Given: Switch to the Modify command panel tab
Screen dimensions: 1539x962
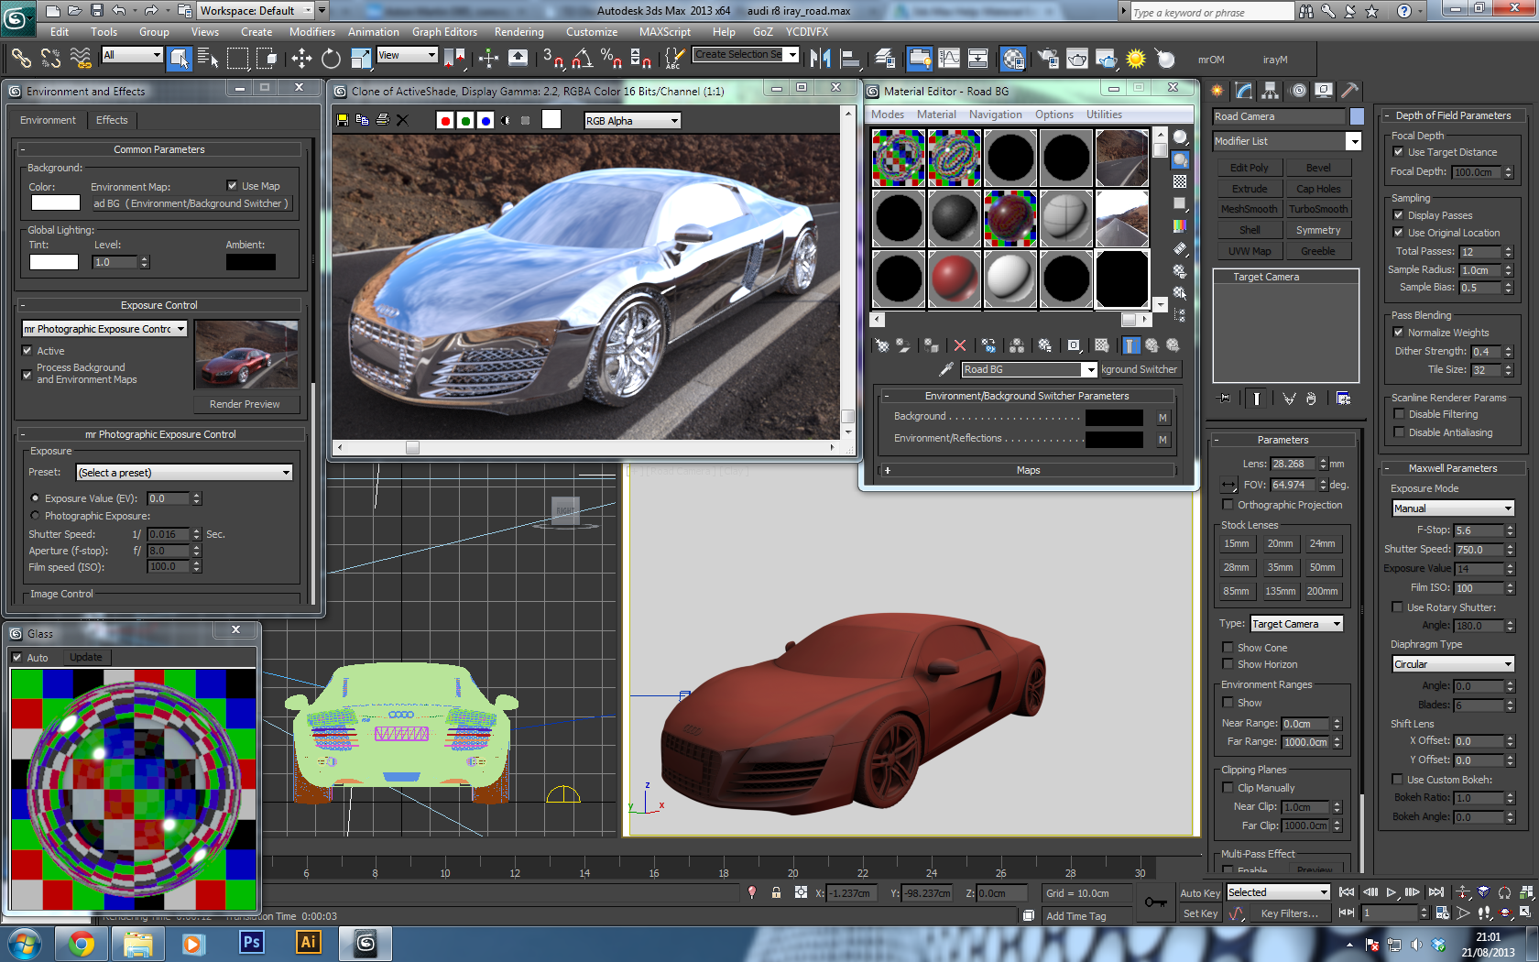Looking at the screenshot, I should point(1243,91).
